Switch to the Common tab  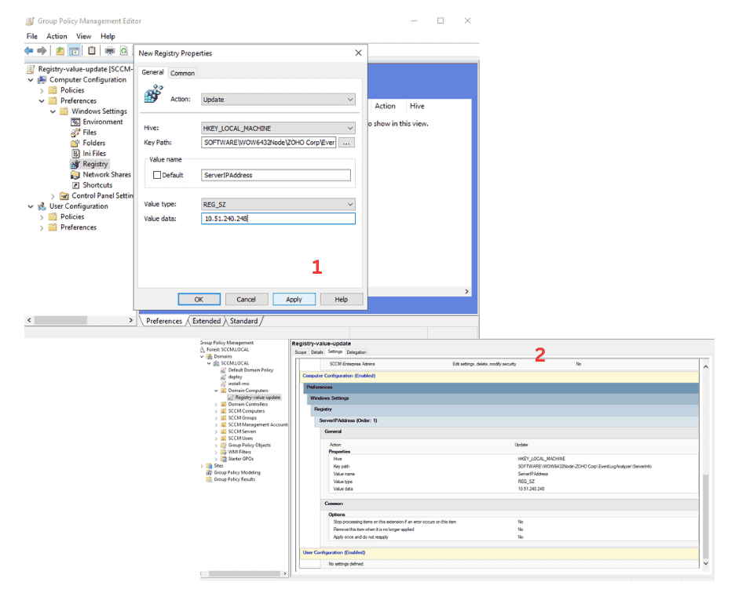pyautogui.click(x=183, y=72)
